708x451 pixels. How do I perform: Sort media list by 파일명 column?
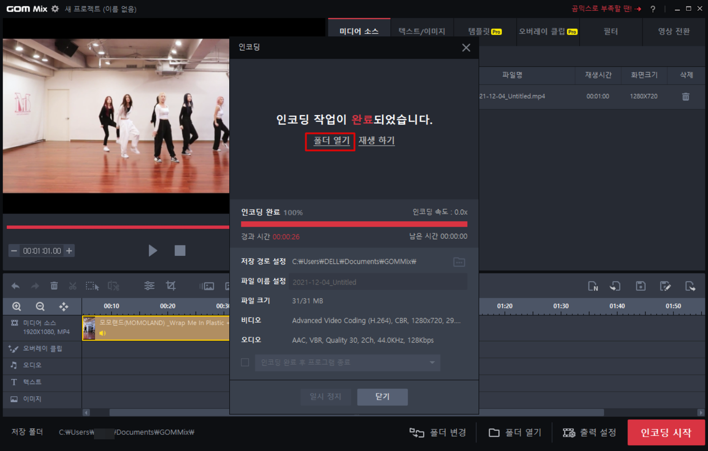(x=512, y=75)
